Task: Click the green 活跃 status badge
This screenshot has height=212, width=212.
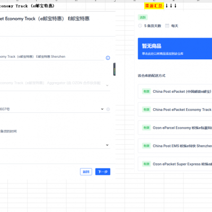Action: coord(143,17)
